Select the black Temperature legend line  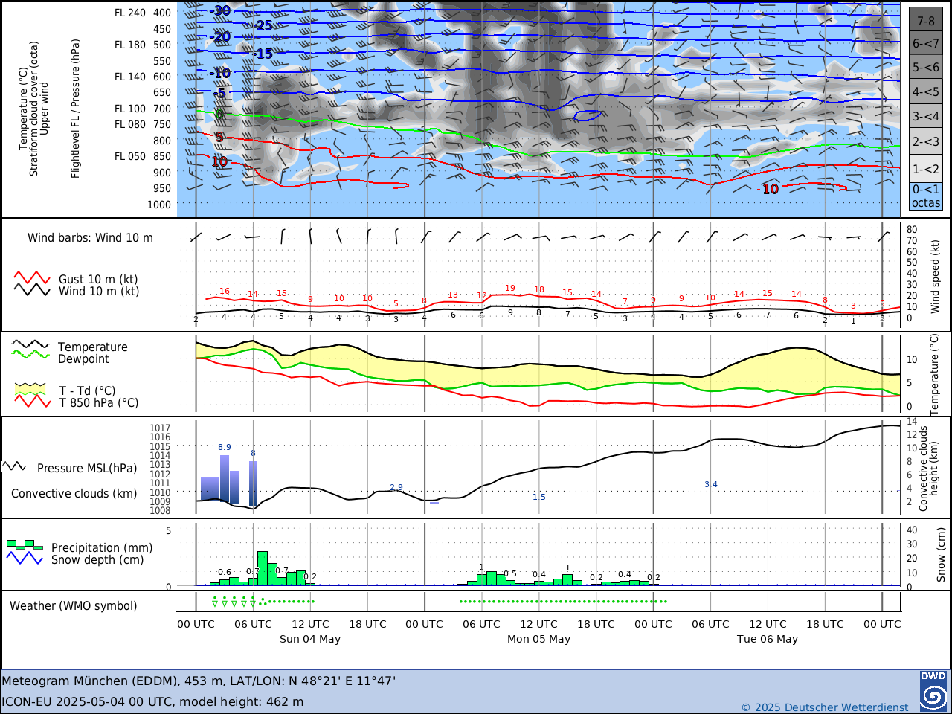(x=30, y=344)
